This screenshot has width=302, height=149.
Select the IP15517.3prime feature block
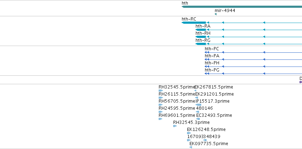[198, 105]
